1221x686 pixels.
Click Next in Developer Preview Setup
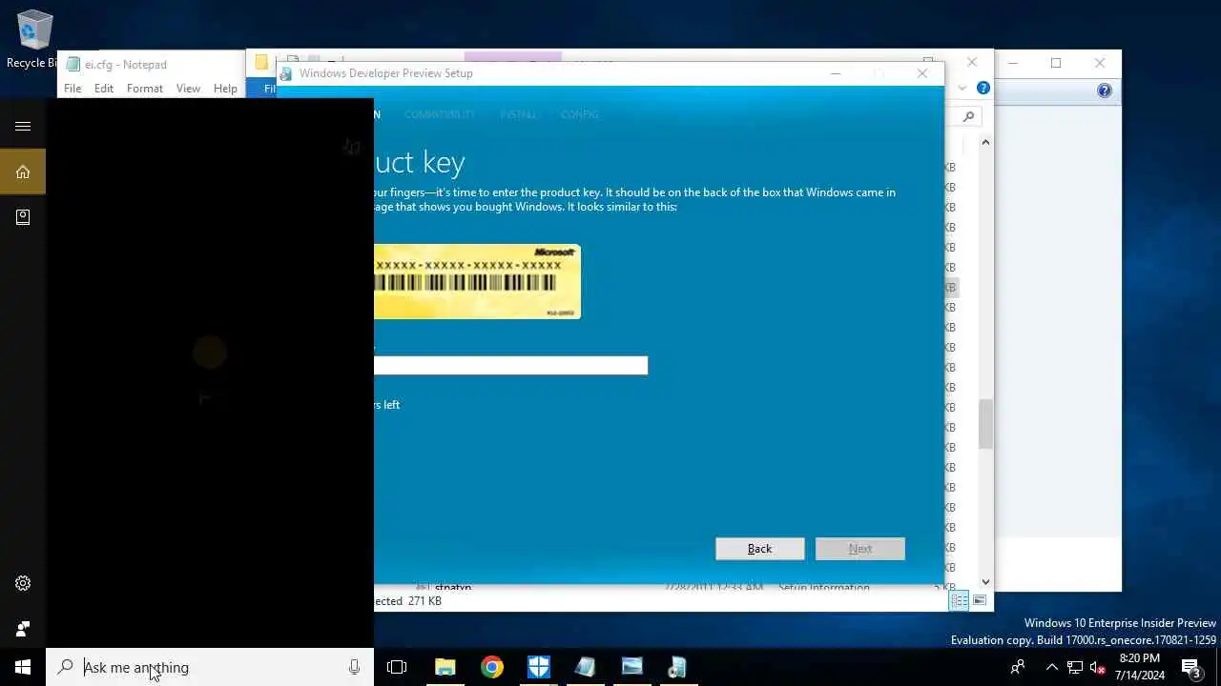860,549
